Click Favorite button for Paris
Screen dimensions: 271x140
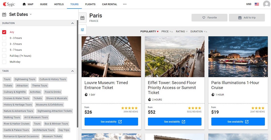[209, 18]
